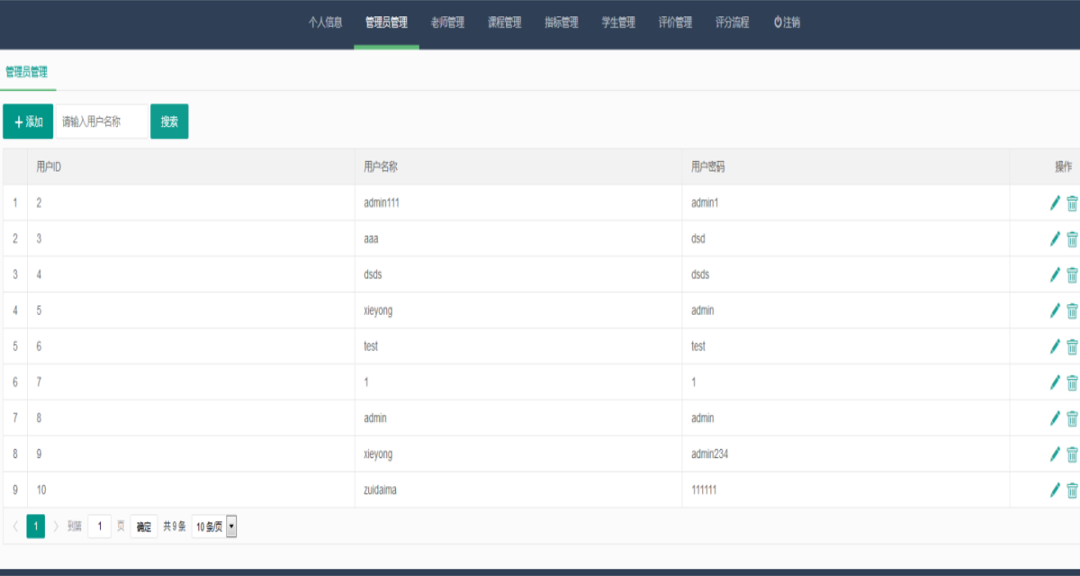Focus the 请输入用户名称 search field

point(102,121)
